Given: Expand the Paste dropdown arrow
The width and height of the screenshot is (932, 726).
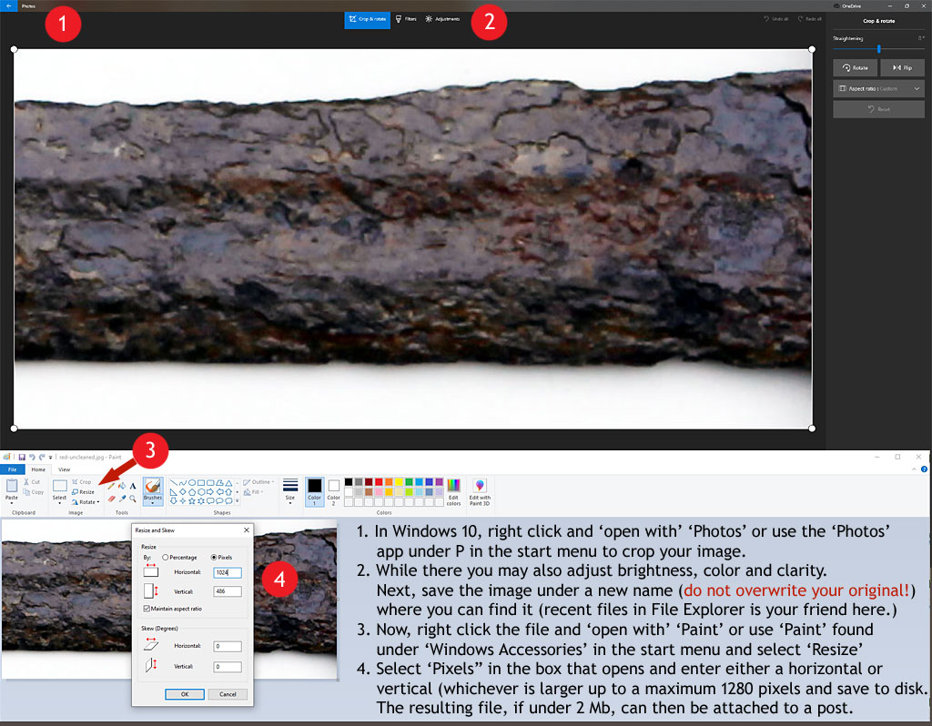Looking at the screenshot, I should click(x=11, y=503).
